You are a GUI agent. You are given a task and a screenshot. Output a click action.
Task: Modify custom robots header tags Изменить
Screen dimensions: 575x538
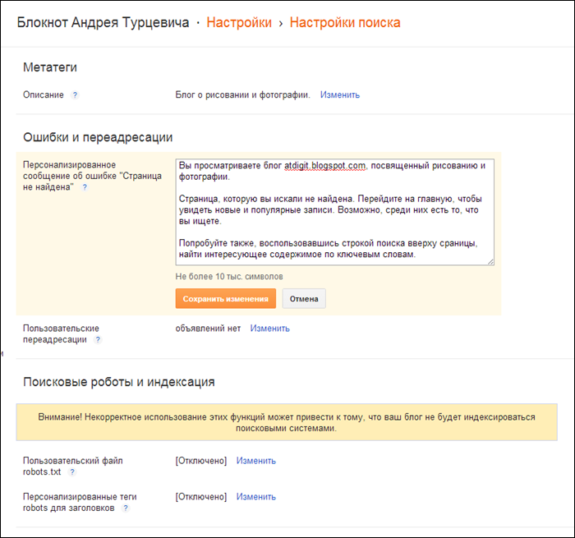click(256, 497)
